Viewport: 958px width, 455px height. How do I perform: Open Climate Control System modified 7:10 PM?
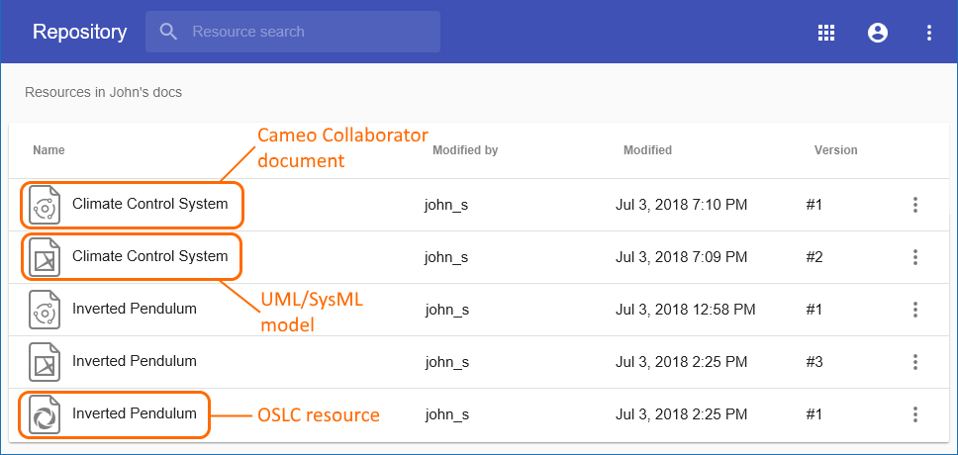149,205
